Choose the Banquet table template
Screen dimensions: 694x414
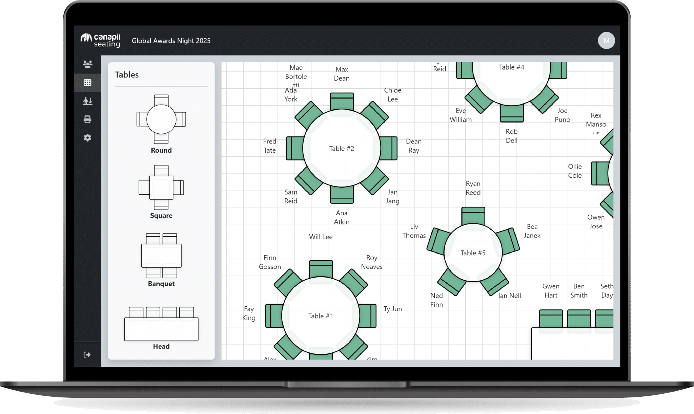pyautogui.click(x=161, y=256)
